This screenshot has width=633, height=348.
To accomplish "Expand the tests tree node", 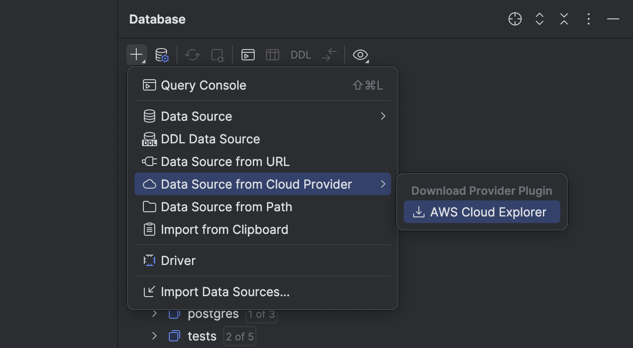I will coord(153,336).
